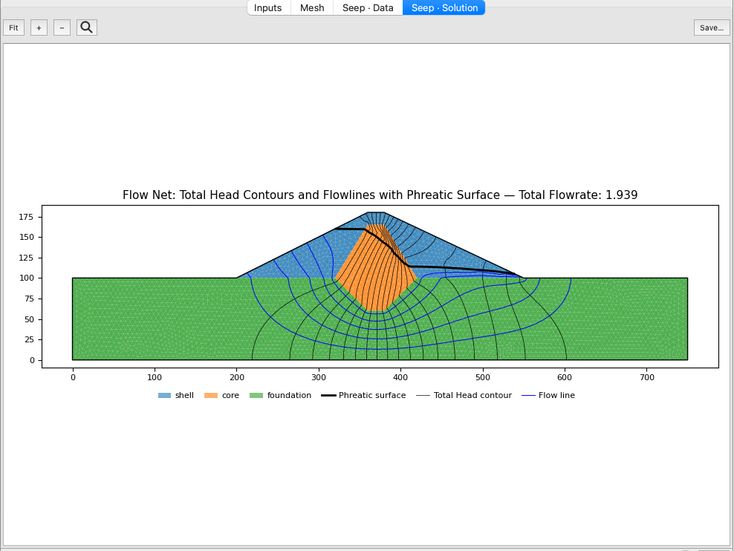The height and width of the screenshot is (551, 734).
Task: Click the Save... button
Action: pos(712,27)
